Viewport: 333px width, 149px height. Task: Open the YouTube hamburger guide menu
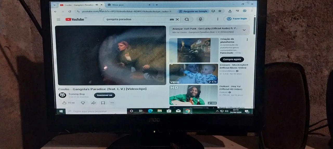[58, 19]
